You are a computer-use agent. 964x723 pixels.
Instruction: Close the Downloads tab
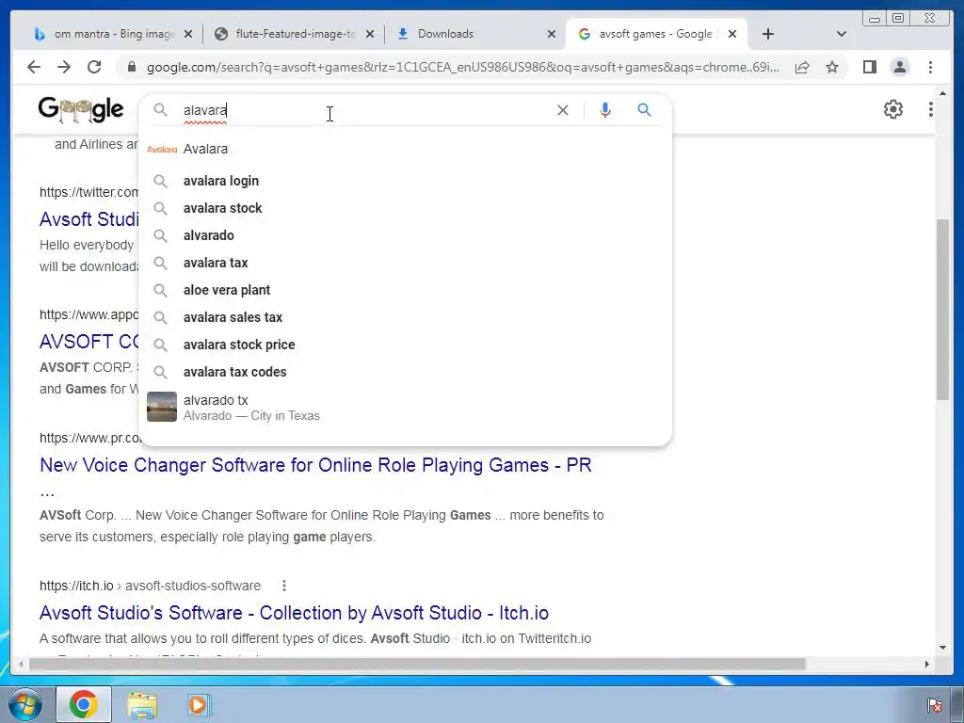point(552,34)
